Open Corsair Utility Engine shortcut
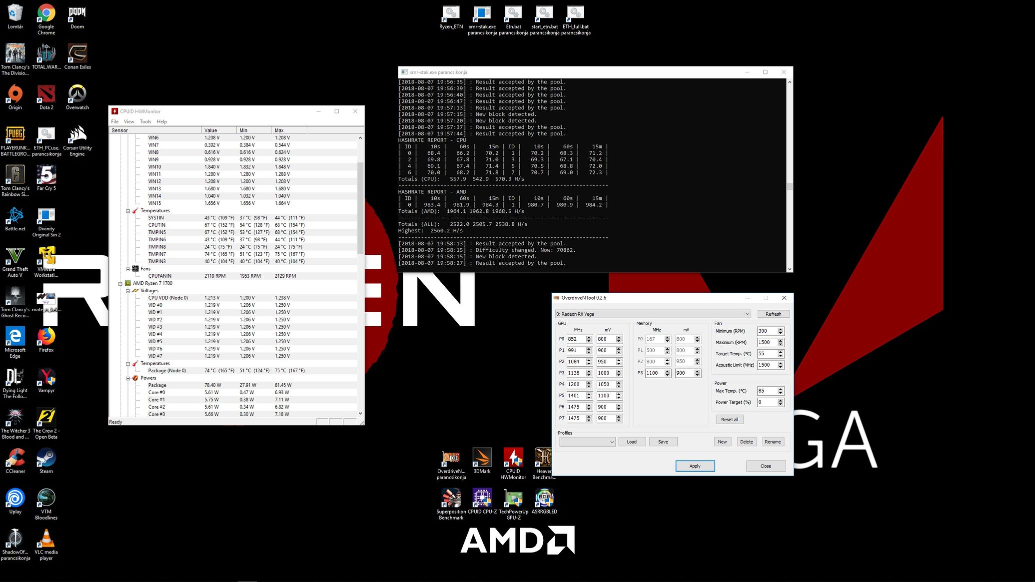1035x582 pixels. (77, 141)
